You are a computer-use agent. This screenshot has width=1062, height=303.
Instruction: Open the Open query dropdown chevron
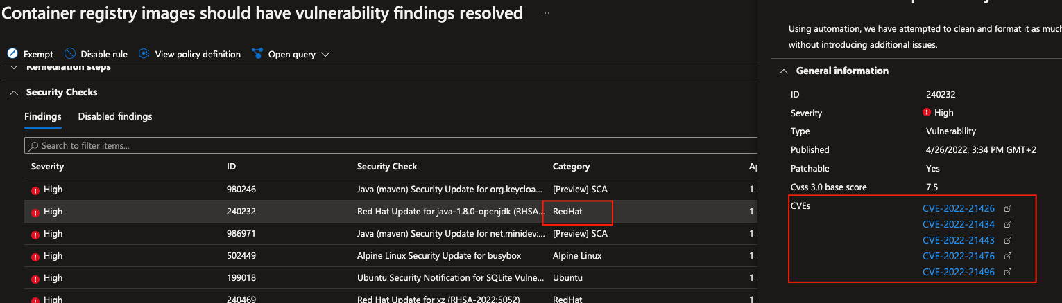(325, 55)
